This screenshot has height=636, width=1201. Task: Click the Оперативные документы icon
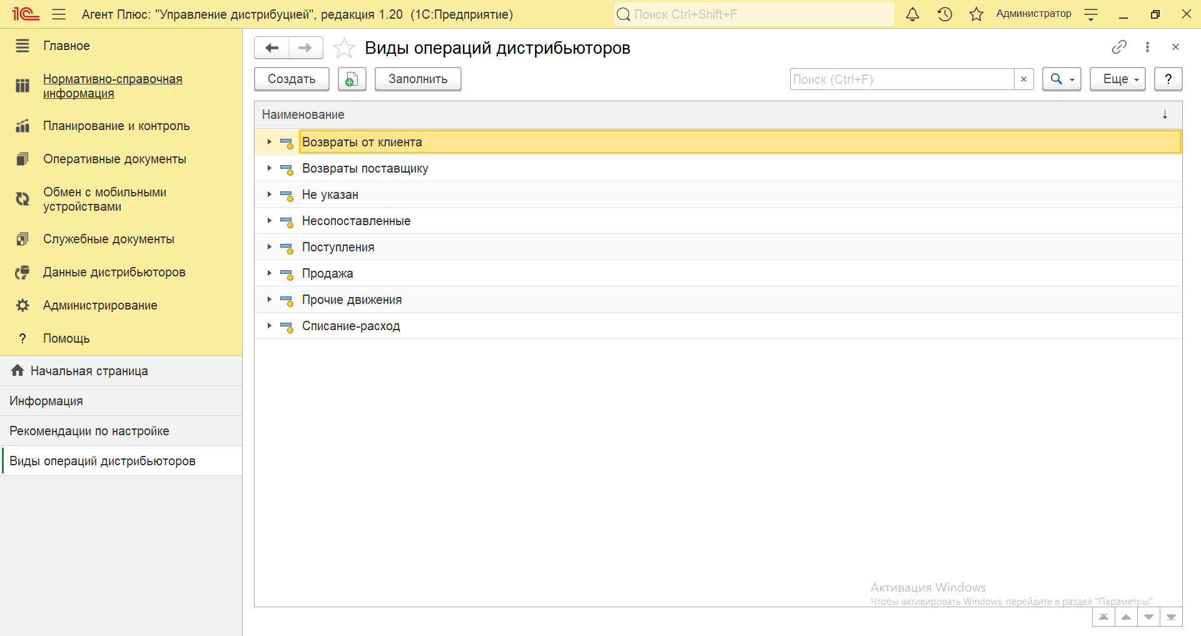[x=23, y=159]
